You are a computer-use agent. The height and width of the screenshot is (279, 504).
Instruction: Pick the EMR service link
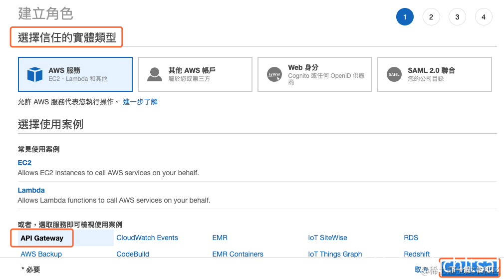pyautogui.click(x=220, y=238)
